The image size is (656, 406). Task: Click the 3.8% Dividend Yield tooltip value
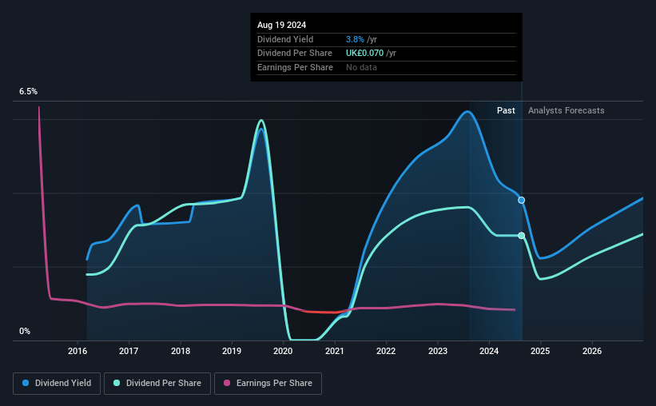click(x=355, y=39)
